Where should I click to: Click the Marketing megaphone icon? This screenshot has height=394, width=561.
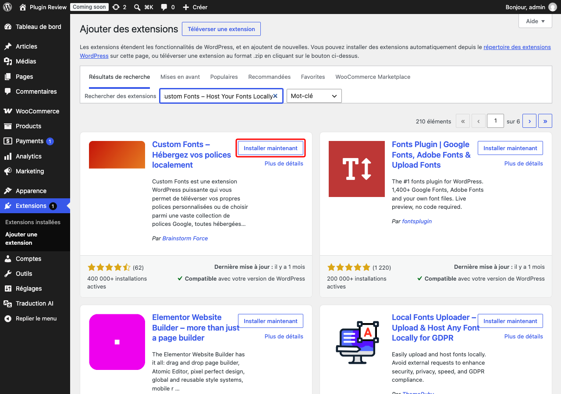pyautogui.click(x=8, y=171)
